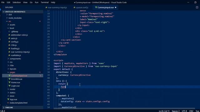Click the Vue icon beside Error404.vue
This screenshot has height=112, width=200.
tap(9, 79)
